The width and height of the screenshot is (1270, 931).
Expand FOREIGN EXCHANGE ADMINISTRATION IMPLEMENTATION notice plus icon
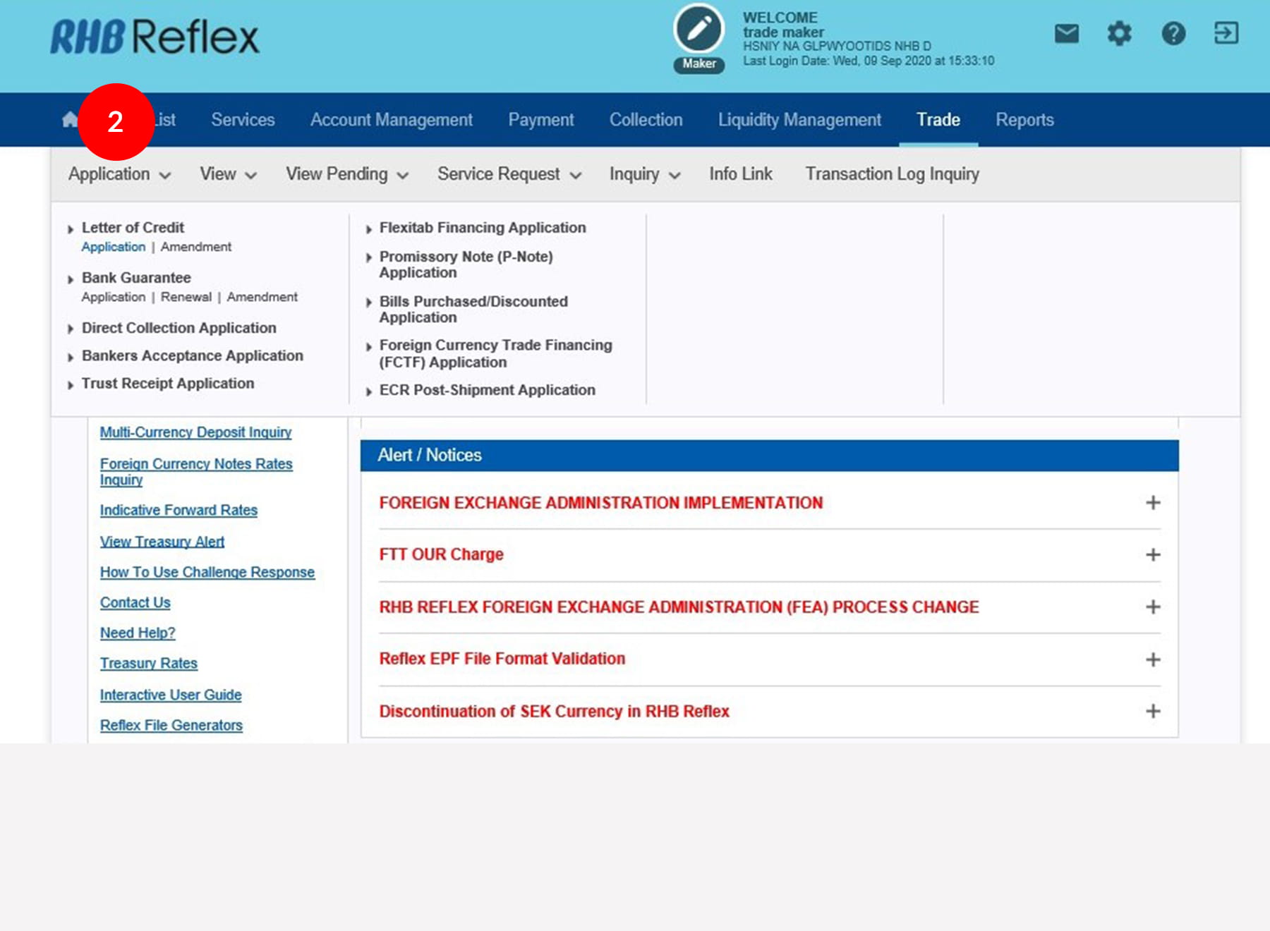pyautogui.click(x=1153, y=503)
